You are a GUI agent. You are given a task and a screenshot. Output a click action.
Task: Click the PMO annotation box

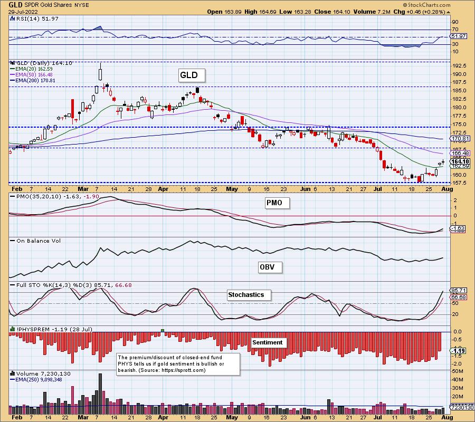[x=277, y=203]
